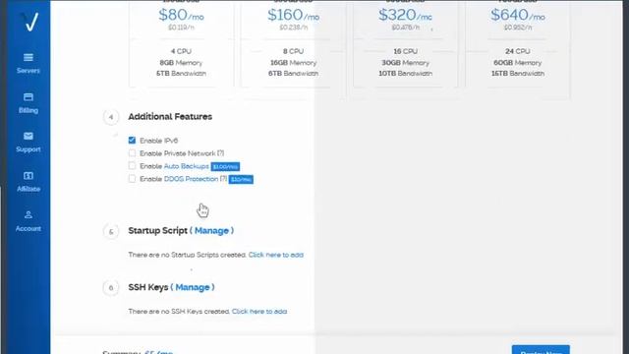Check Enable Auto Backups checkbox

132,166
